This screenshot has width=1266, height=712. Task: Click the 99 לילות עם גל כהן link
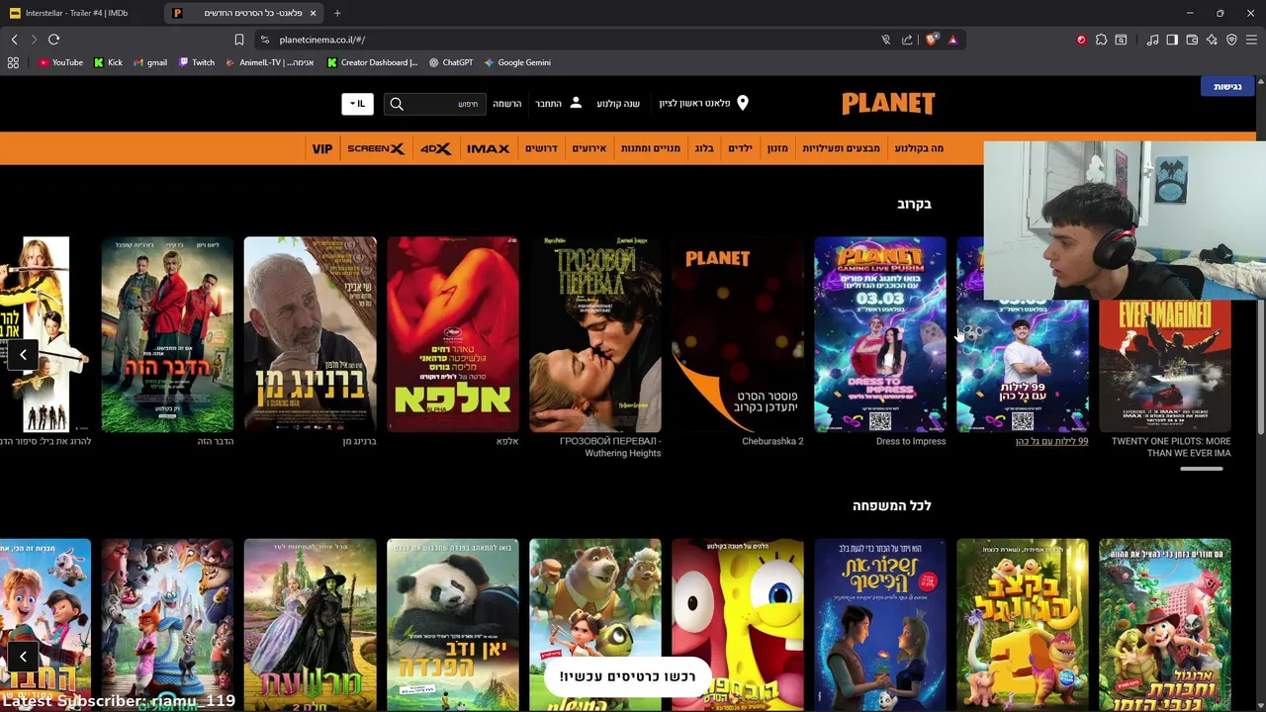click(x=1051, y=441)
